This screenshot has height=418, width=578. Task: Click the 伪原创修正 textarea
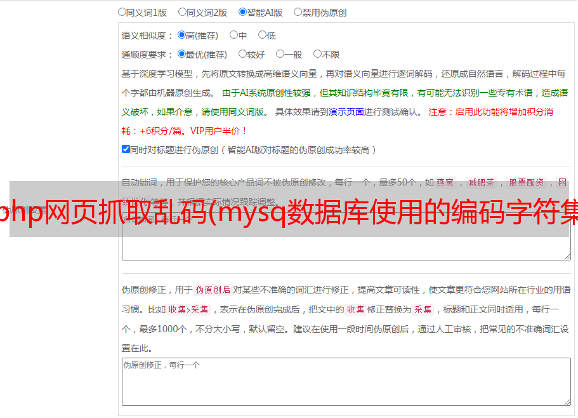[346, 382]
